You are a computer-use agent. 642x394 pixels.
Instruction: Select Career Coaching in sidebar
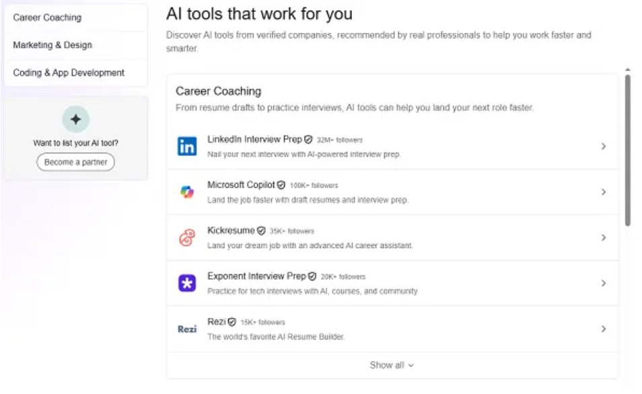tap(47, 17)
